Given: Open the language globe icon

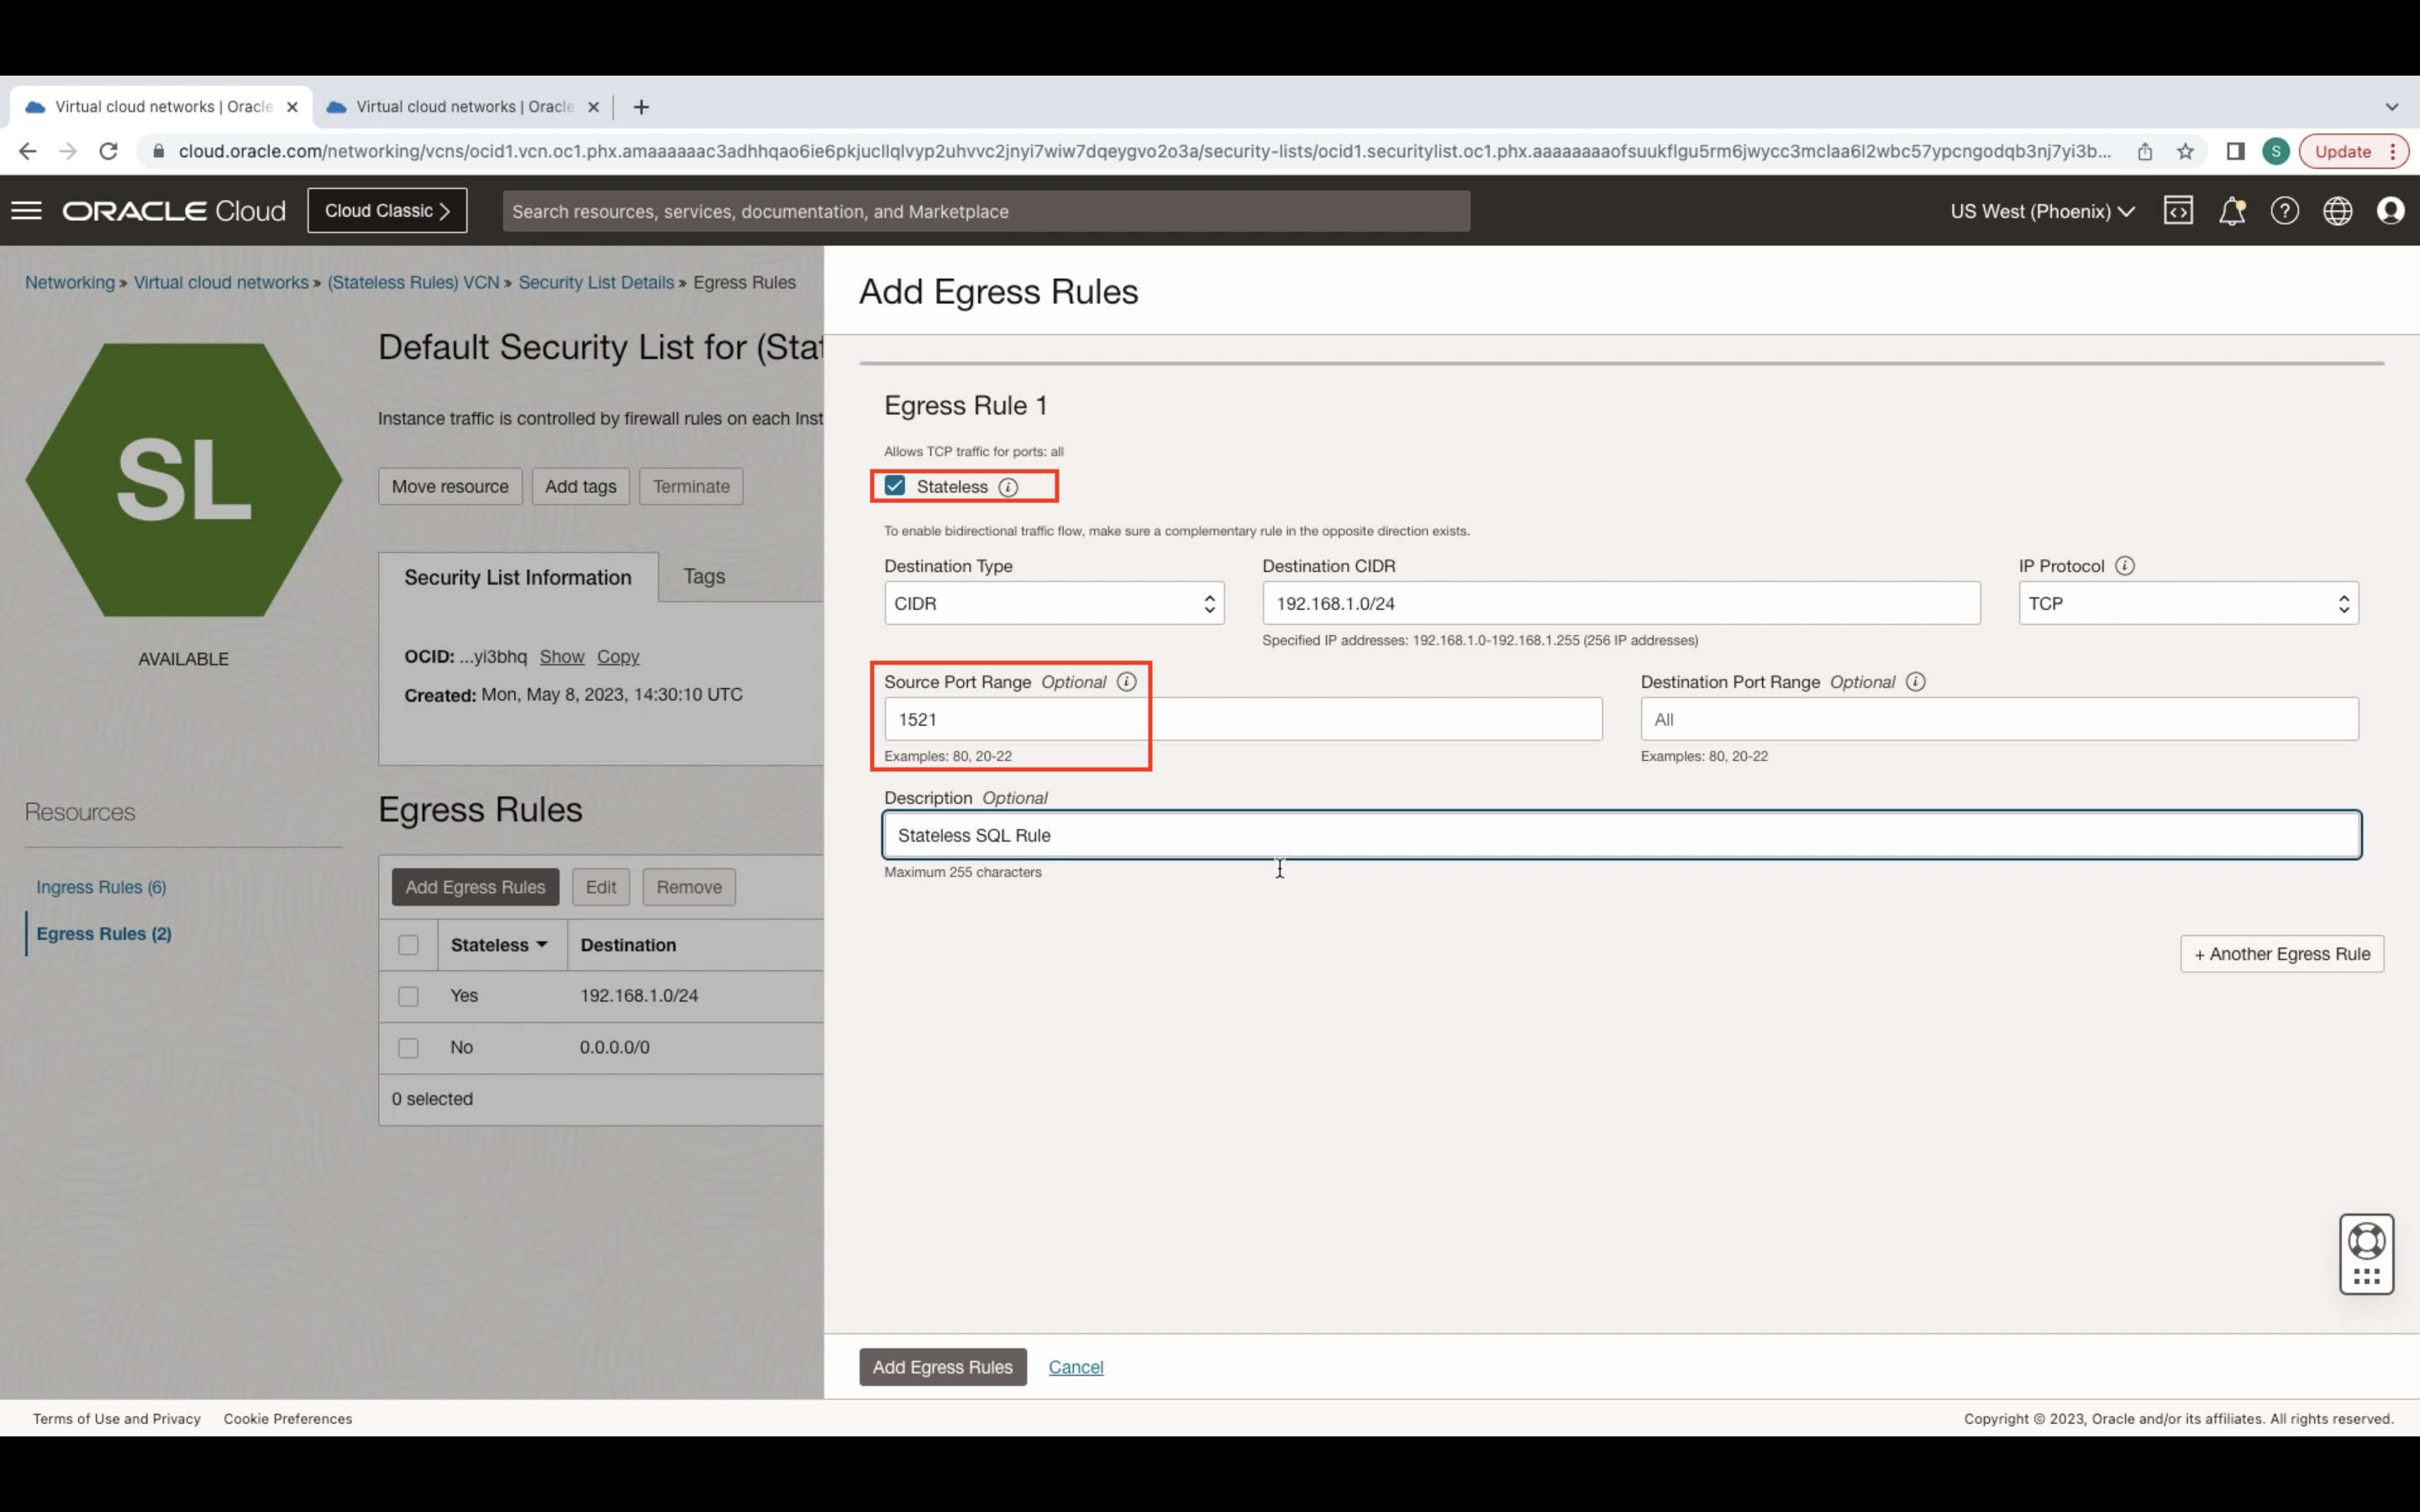Looking at the screenshot, I should coord(2339,210).
